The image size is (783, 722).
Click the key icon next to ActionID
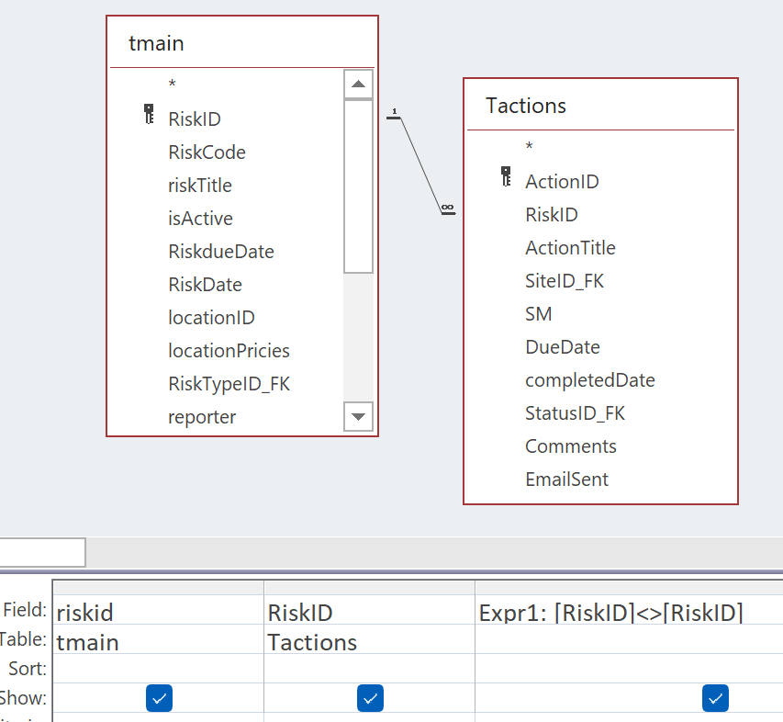pos(506,178)
